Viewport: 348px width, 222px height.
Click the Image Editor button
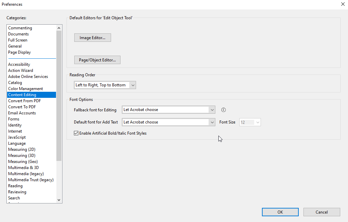92,37
